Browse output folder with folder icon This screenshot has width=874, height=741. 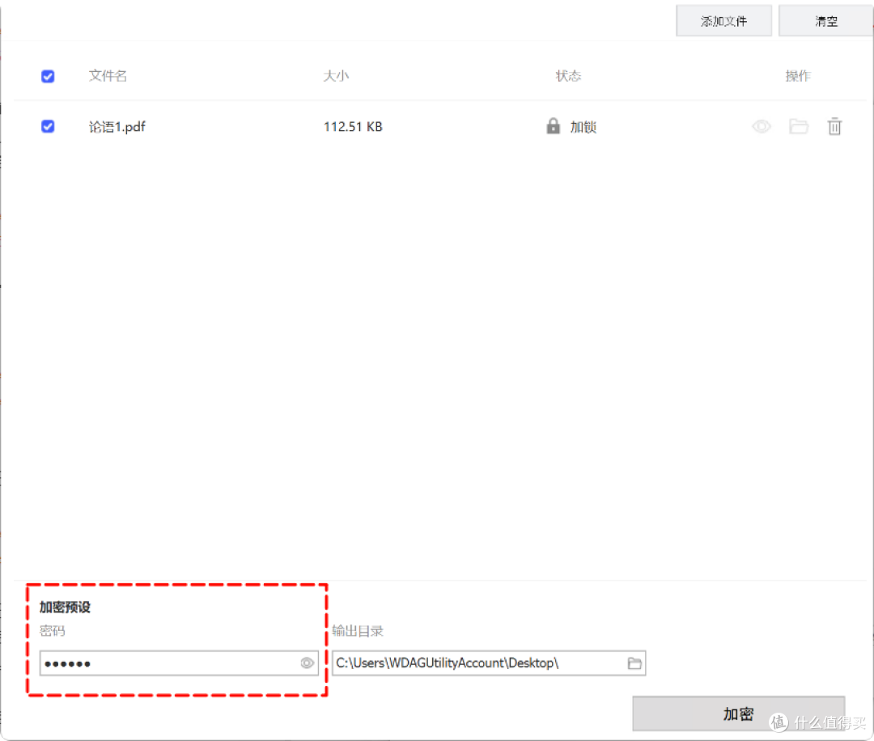[x=634, y=663]
